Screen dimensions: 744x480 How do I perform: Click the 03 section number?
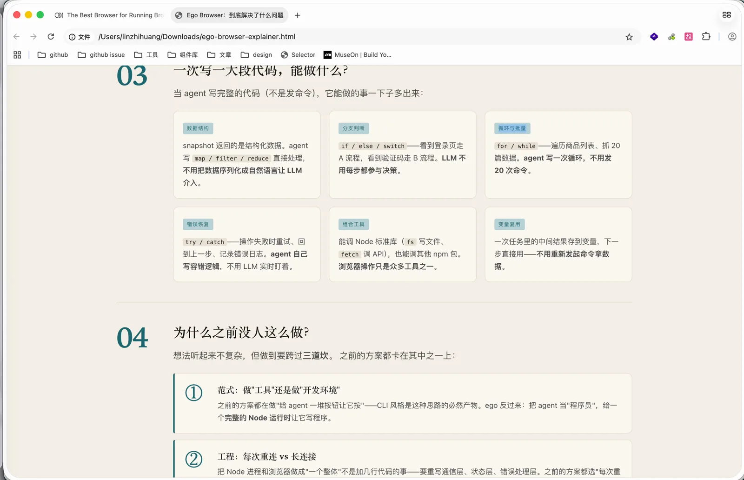[132, 76]
